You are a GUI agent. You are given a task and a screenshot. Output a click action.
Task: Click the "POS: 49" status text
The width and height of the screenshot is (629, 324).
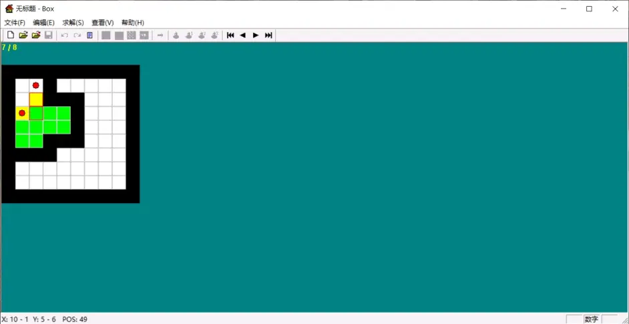(75, 319)
